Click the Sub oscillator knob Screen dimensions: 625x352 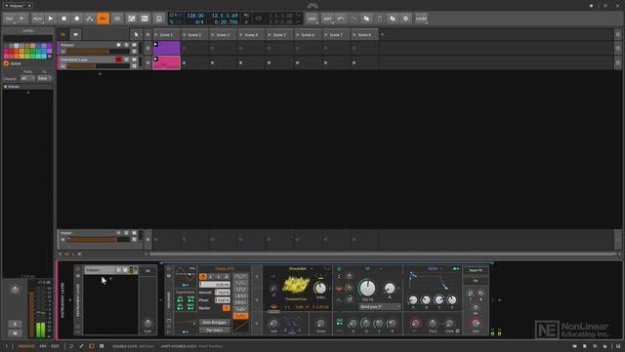(273, 324)
